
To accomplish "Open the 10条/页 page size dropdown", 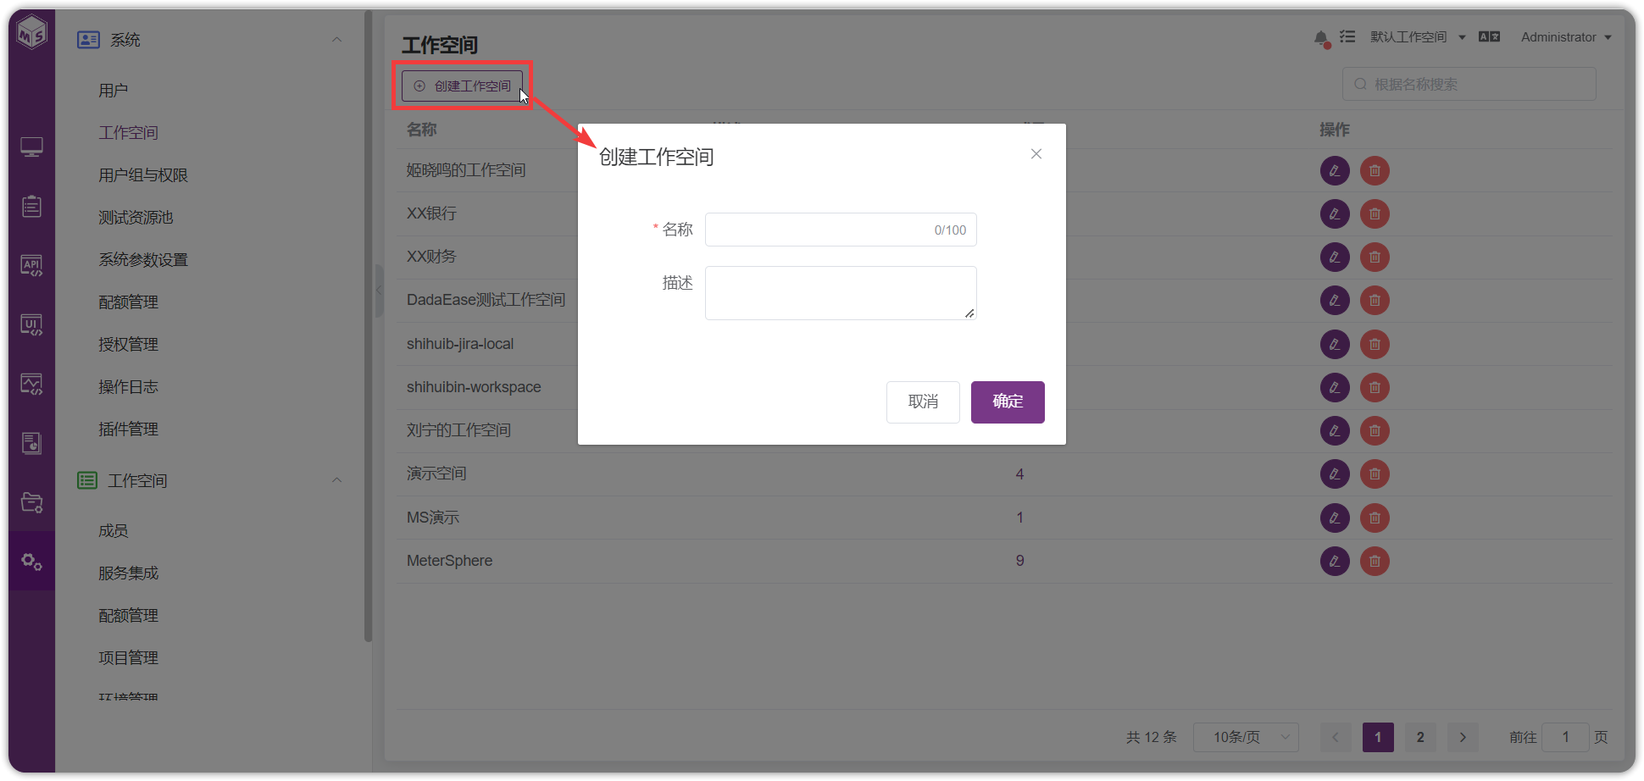I will (x=1246, y=737).
